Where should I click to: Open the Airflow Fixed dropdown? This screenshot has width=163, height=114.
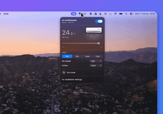click(x=96, y=66)
